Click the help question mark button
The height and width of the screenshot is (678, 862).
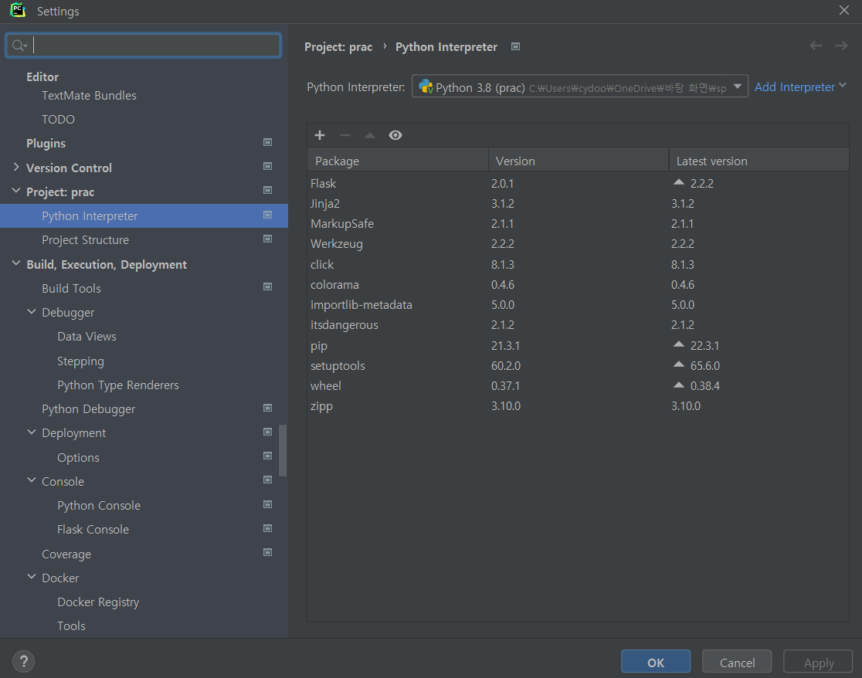click(24, 661)
